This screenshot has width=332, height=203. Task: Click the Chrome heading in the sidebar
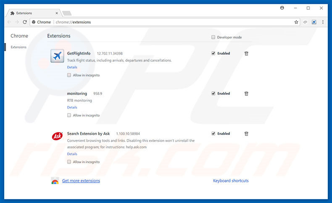19,36
